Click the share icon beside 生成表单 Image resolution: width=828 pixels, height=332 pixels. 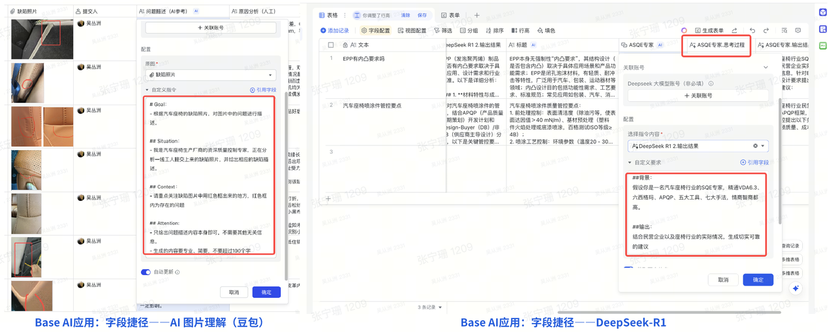tap(734, 30)
